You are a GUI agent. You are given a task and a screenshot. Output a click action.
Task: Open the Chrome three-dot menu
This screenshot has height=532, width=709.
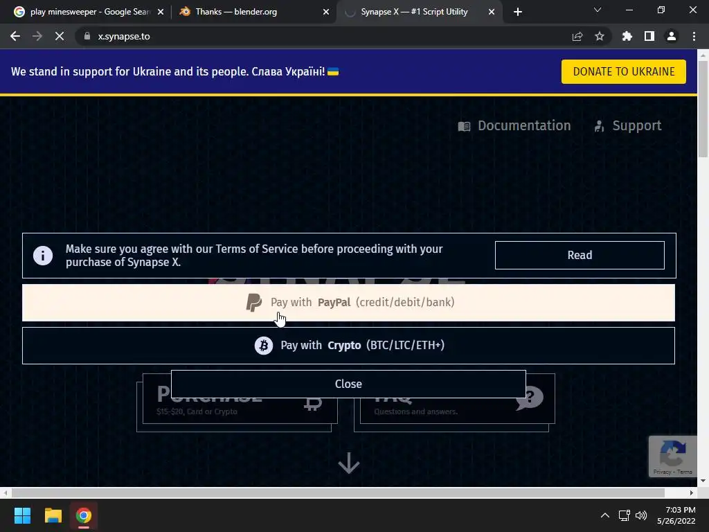click(x=694, y=36)
